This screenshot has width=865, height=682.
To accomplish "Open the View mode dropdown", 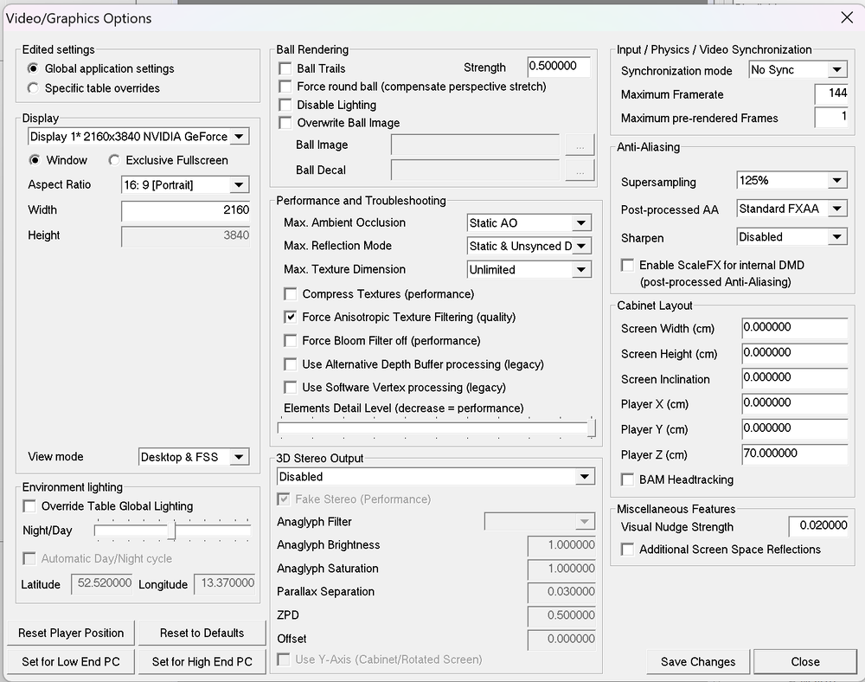I will tap(194, 457).
